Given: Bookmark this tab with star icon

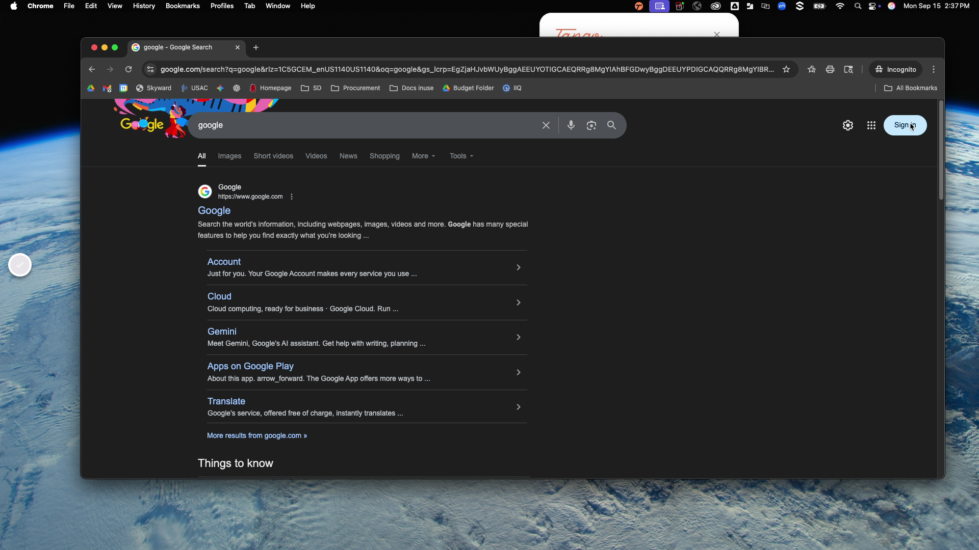Looking at the screenshot, I should 786,69.
